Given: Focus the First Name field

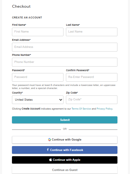Looking at the screenshot, I should pos(38,32).
